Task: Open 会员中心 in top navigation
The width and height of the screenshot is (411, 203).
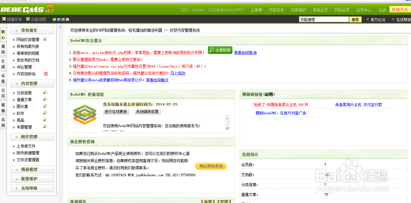Action: point(364,10)
